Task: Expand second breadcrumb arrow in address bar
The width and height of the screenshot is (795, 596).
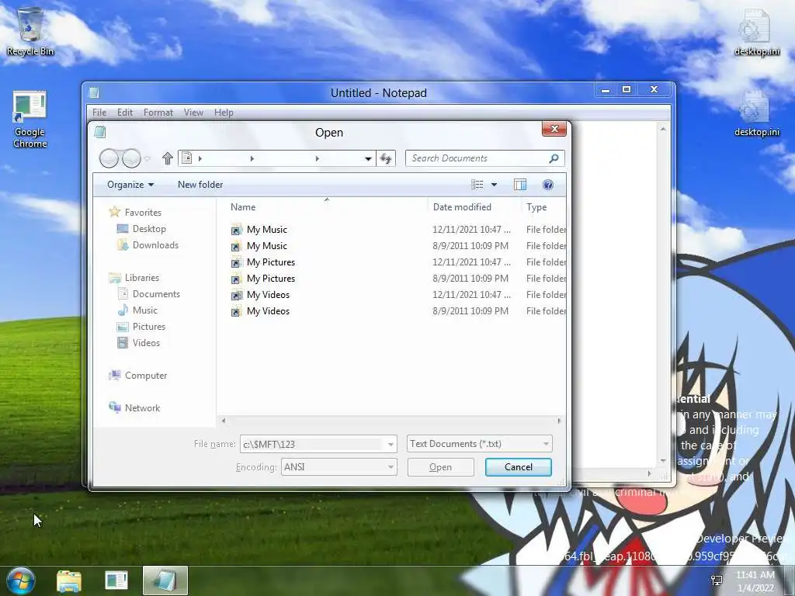Action: click(x=252, y=158)
